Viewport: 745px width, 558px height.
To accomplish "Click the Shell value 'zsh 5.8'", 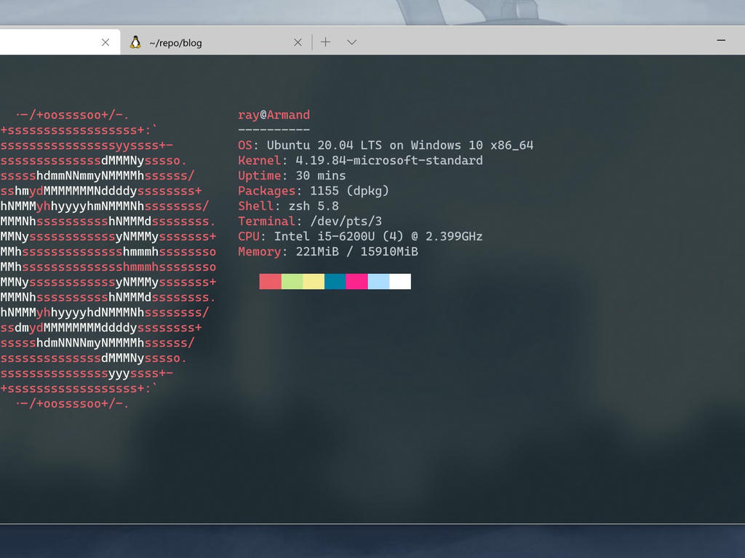I will pyautogui.click(x=314, y=206).
